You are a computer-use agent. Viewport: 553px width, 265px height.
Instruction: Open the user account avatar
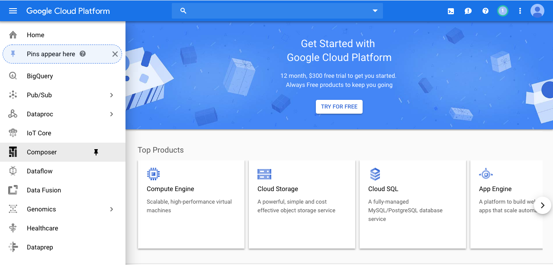coord(537,11)
